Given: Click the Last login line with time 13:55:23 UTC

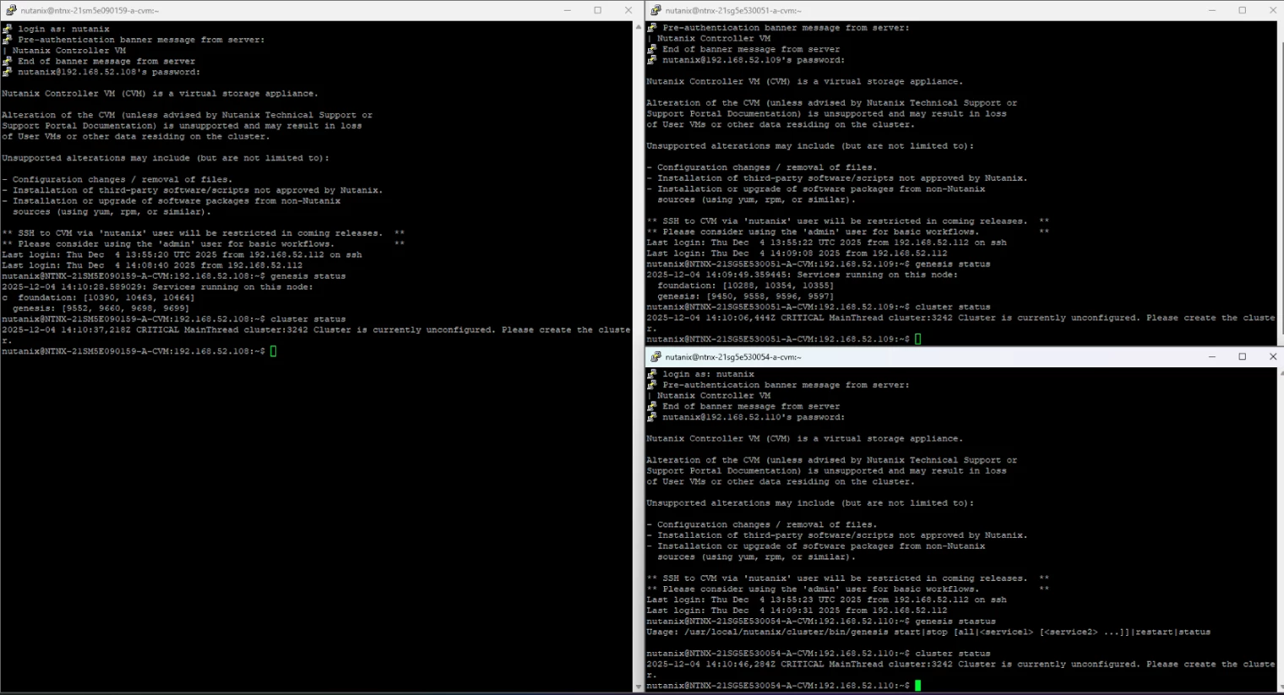Looking at the screenshot, I should [826, 600].
